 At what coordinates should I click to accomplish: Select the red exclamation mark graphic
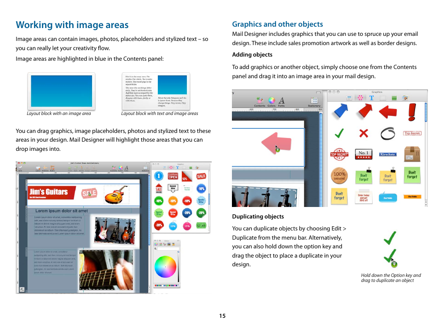(412, 112)
